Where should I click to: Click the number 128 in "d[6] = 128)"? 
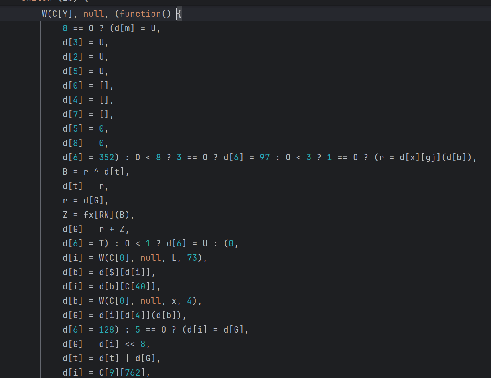coord(106,330)
